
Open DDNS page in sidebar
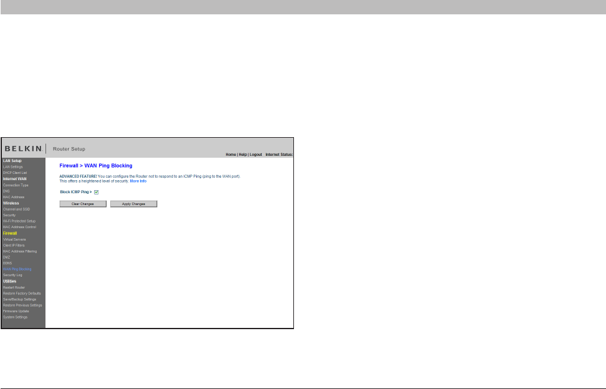pos(7,263)
